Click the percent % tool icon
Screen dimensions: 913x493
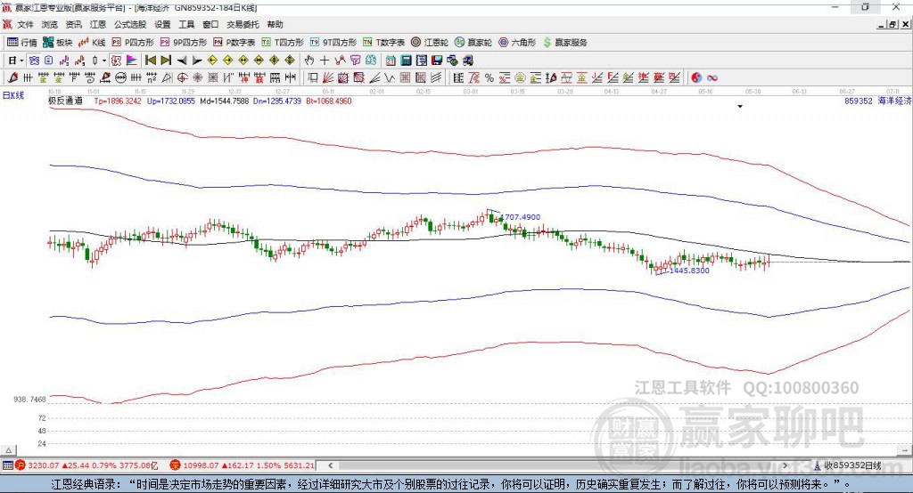point(489,78)
